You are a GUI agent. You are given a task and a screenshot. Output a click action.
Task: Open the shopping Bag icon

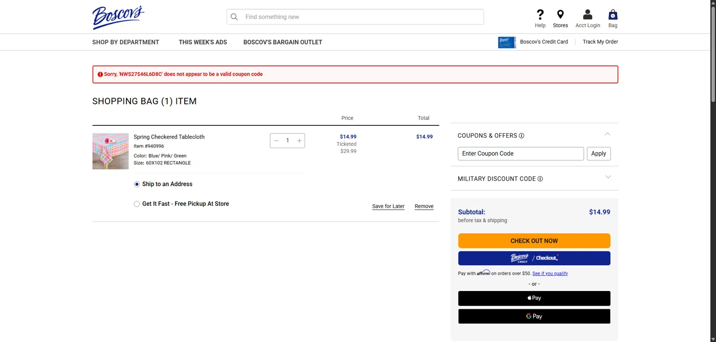613,15
